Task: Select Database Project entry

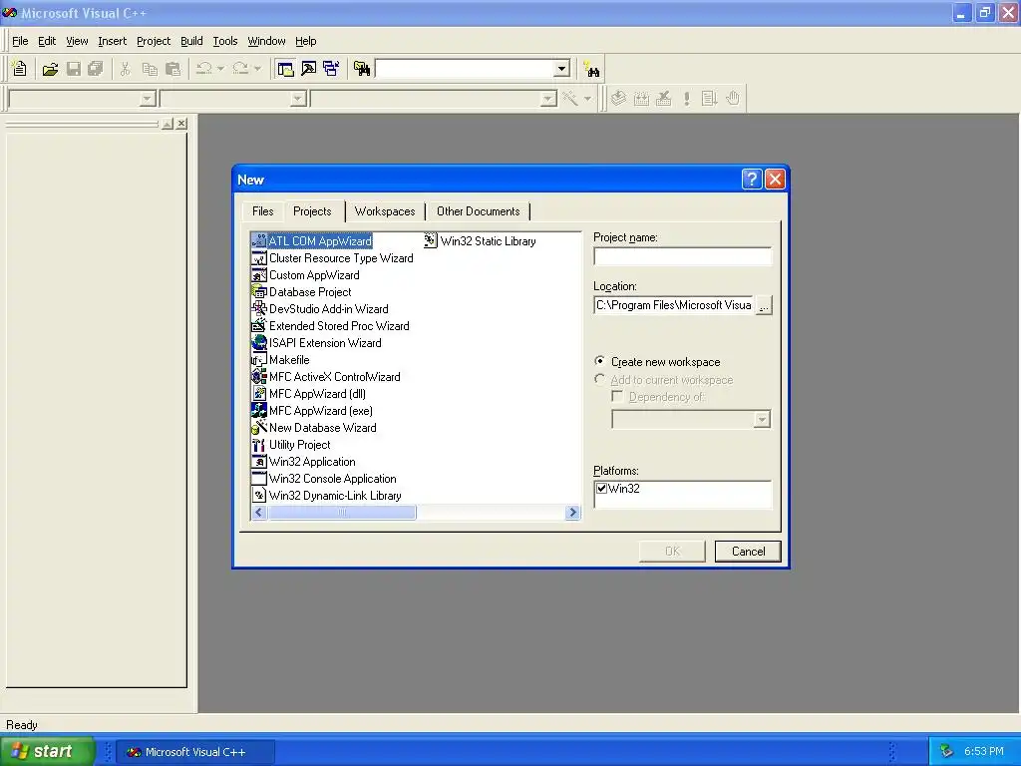Action: pyautogui.click(x=301, y=292)
